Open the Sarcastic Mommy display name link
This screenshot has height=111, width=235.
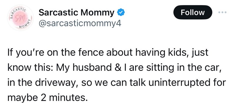tap(76, 13)
